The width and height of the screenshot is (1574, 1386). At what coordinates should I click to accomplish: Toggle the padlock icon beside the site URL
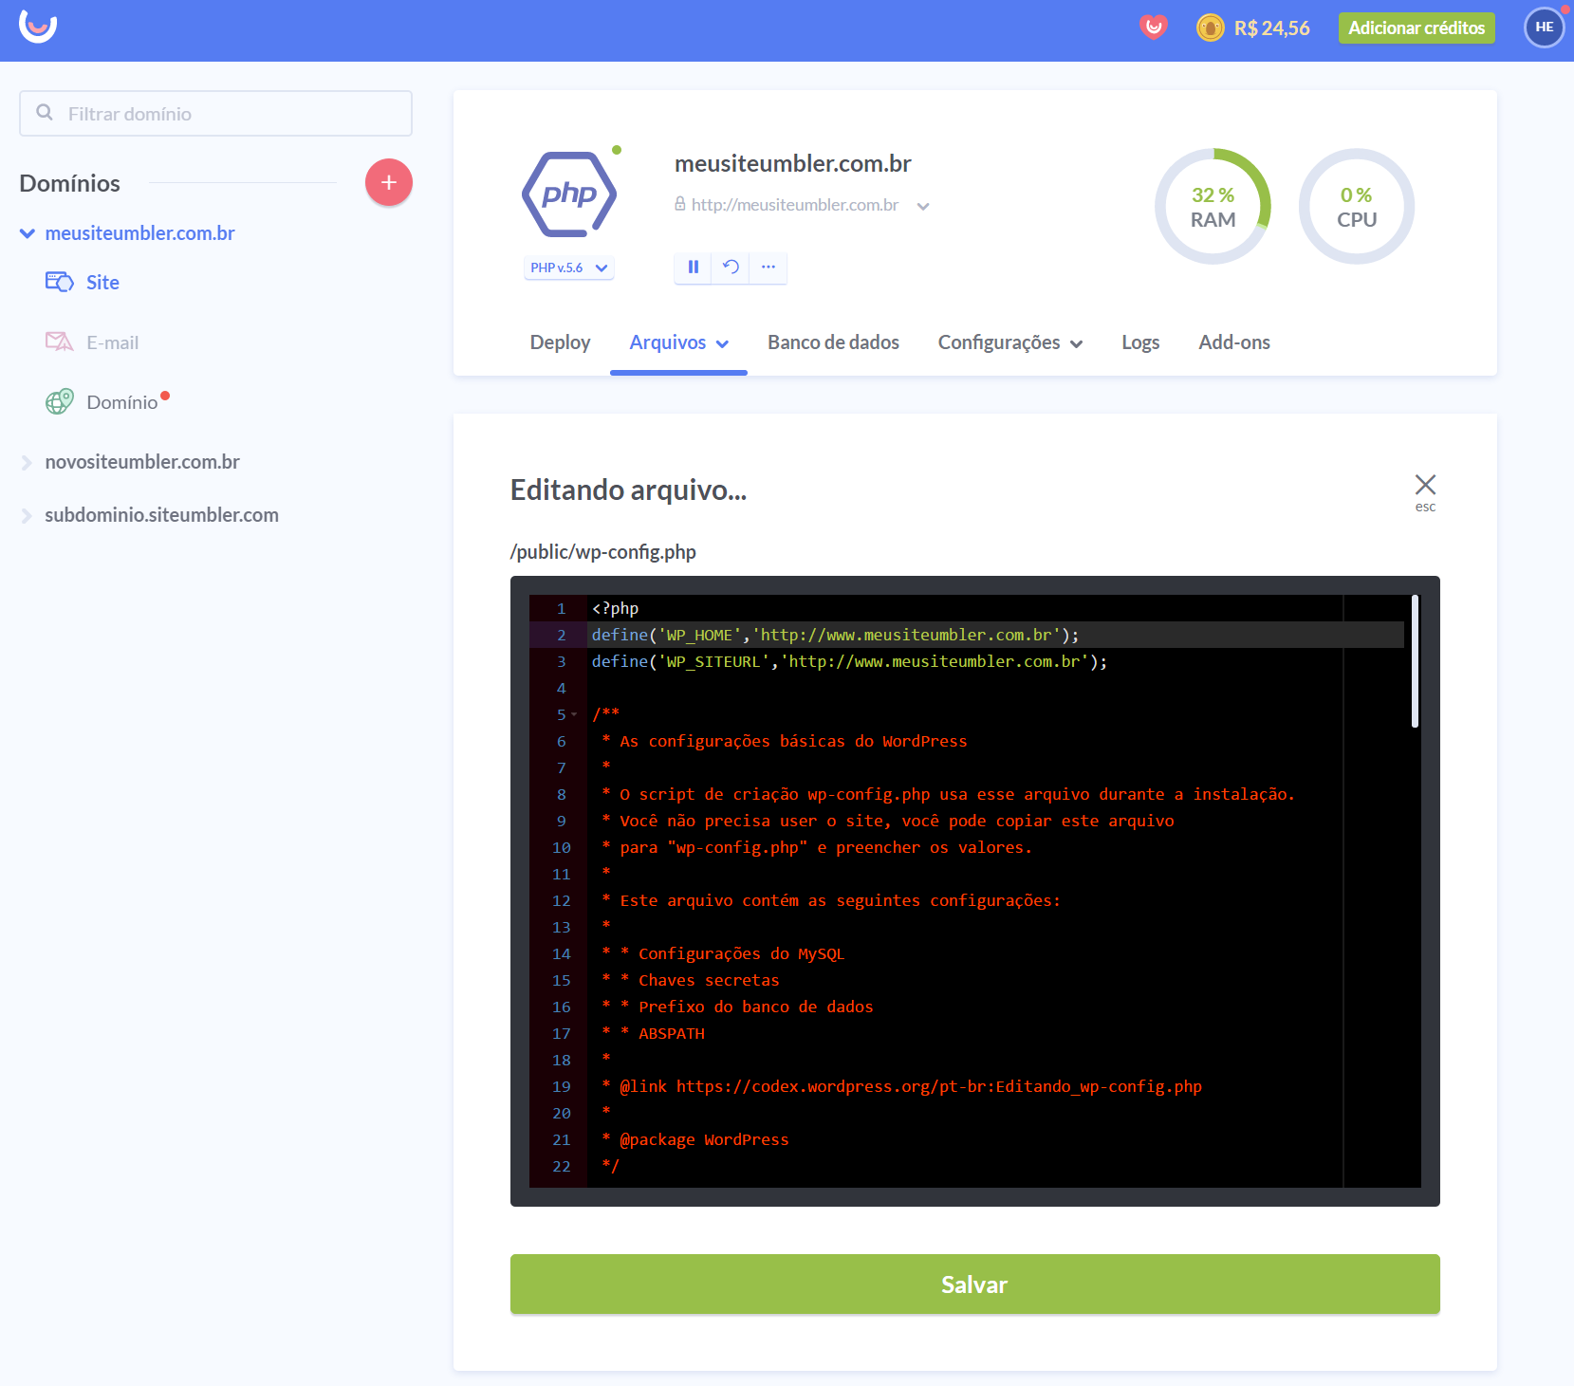pos(679,204)
